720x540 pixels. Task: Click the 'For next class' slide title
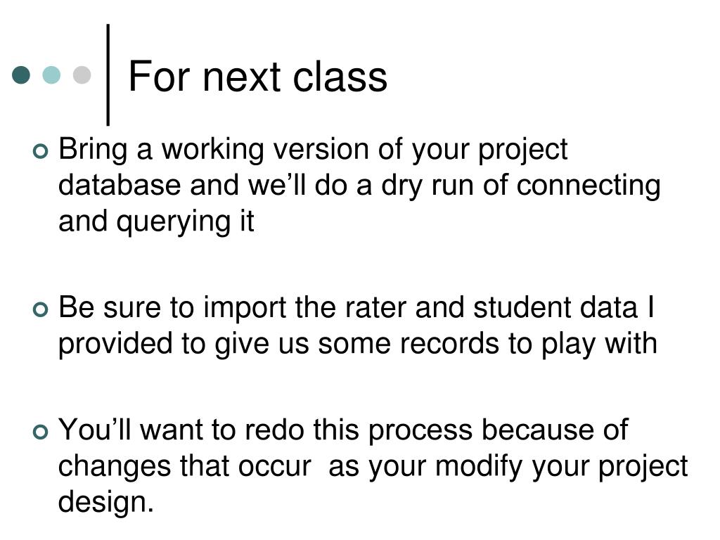(x=257, y=76)
